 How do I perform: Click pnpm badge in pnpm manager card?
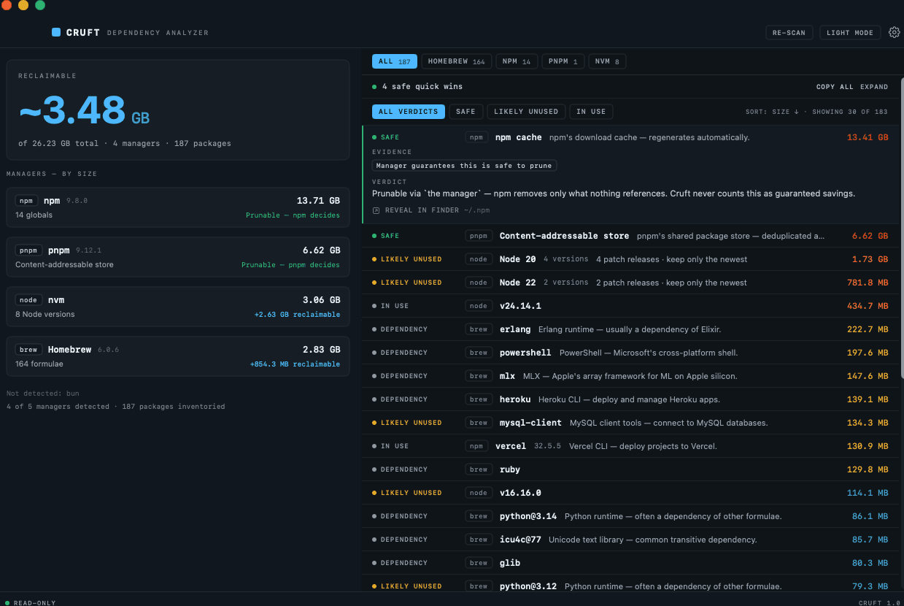tap(29, 250)
